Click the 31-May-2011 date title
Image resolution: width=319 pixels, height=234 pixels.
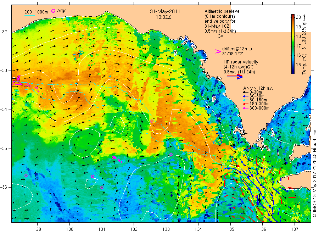(165, 11)
